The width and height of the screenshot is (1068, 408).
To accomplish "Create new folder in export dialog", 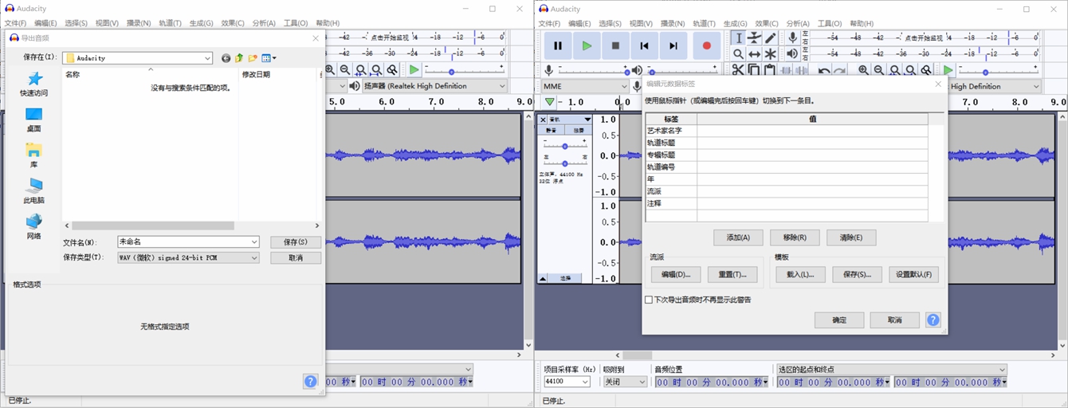I will pyautogui.click(x=253, y=58).
